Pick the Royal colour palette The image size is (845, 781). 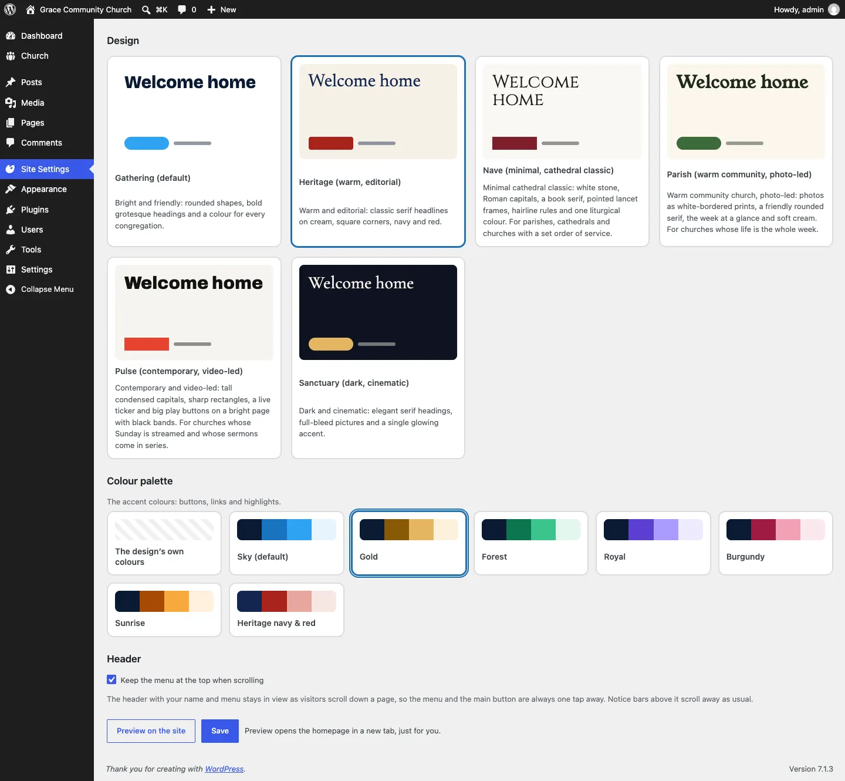pyautogui.click(x=653, y=543)
